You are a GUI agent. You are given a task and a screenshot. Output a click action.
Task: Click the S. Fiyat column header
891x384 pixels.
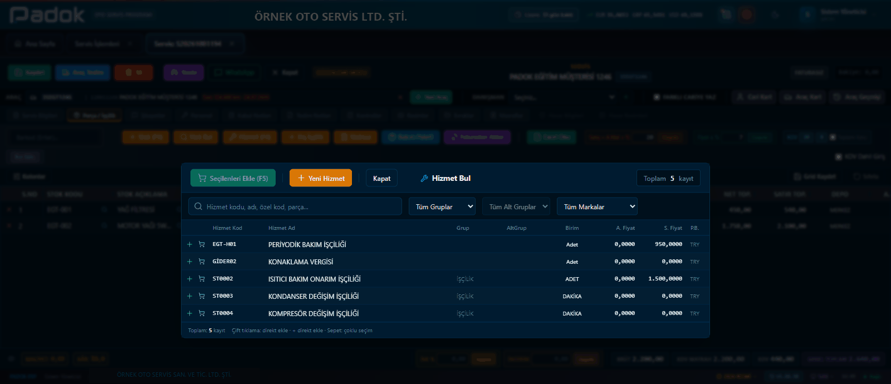(x=673, y=228)
